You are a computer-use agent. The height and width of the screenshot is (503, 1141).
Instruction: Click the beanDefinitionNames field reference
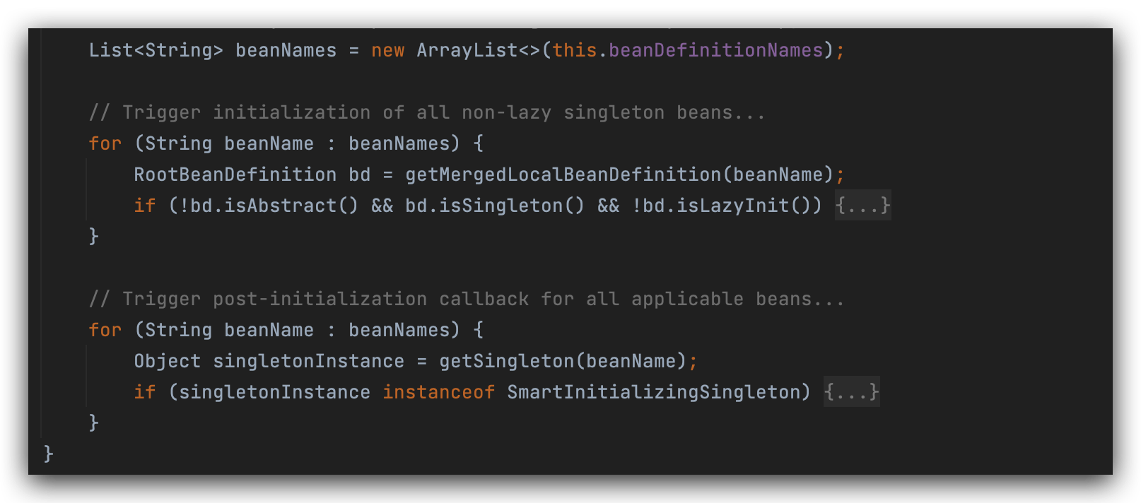(x=715, y=51)
